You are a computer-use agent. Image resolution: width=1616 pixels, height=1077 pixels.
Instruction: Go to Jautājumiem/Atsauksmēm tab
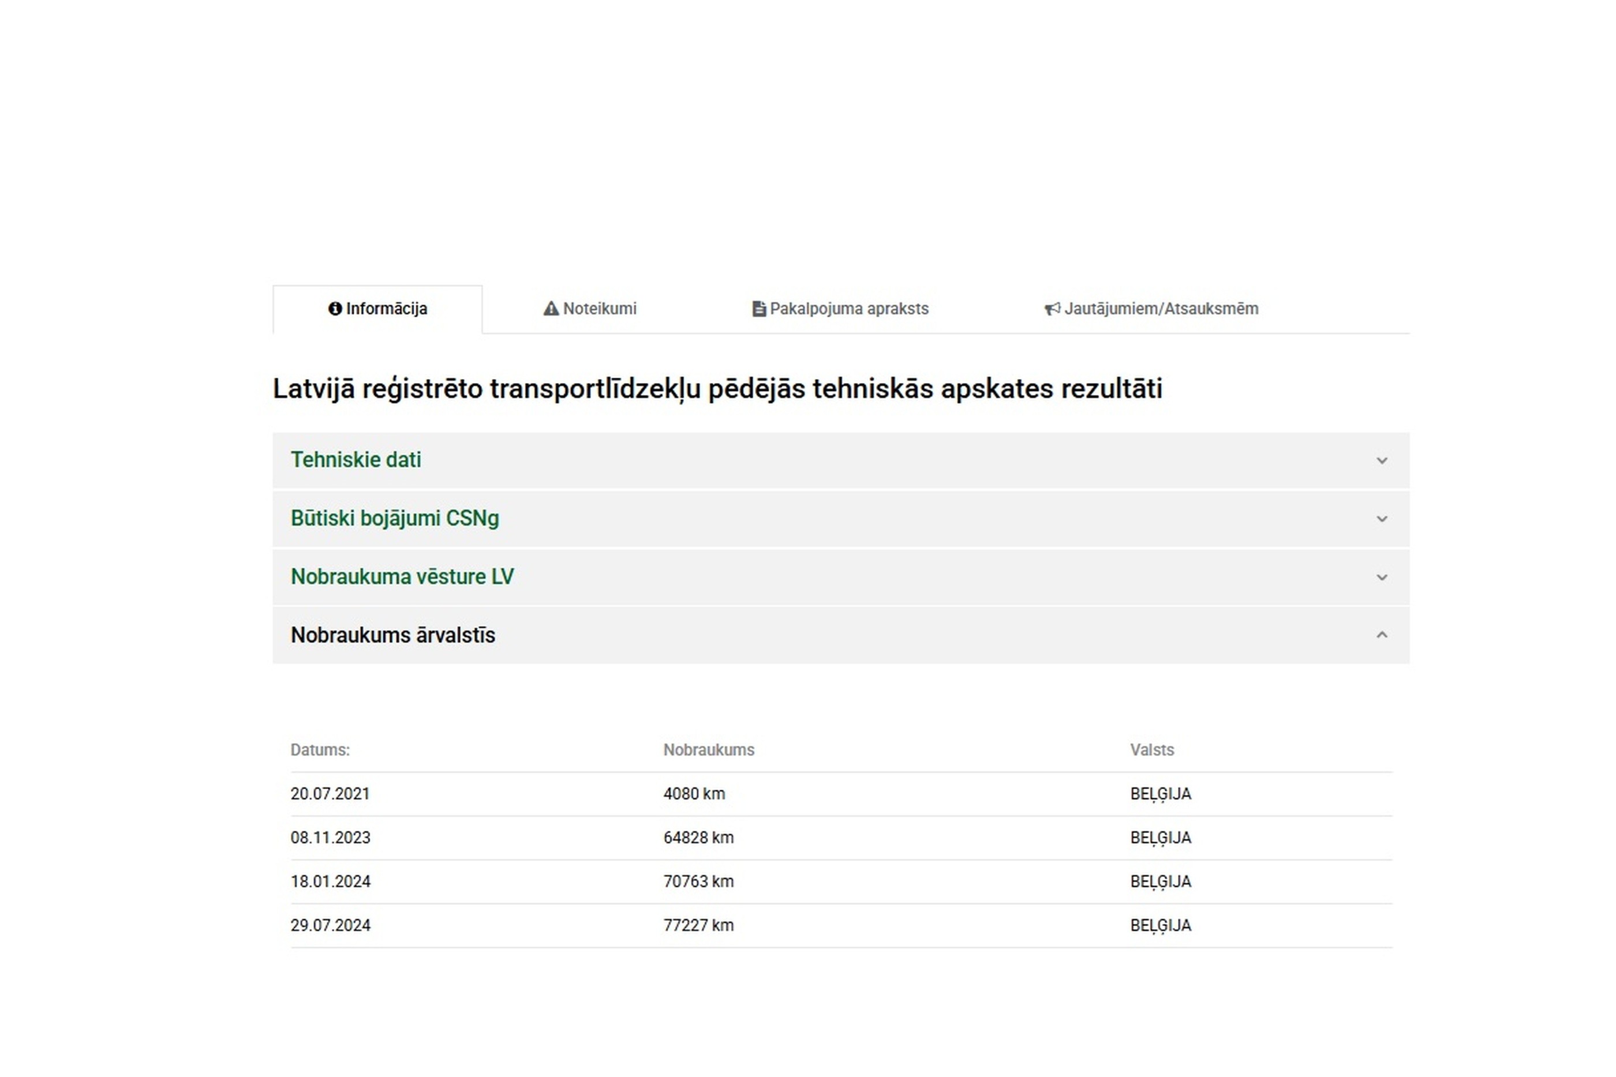(1151, 309)
